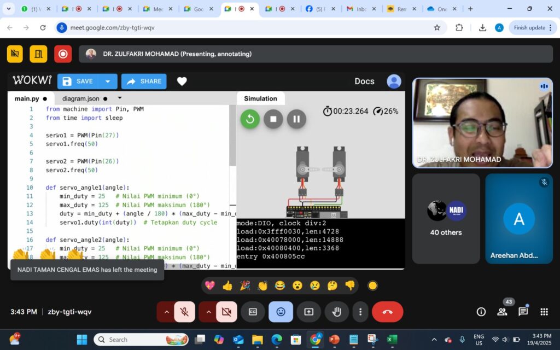Image resolution: width=560 pixels, height=350 pixels.
Task: Click the raise hand icon
Action: click(x=337, y=312)
